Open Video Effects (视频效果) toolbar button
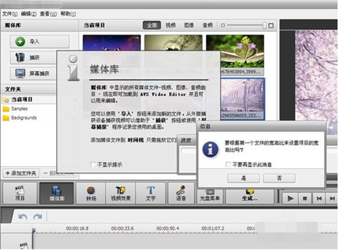 point(121,193)
